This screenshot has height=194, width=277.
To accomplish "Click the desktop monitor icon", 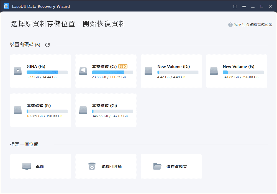I will (x=27, y=166).
